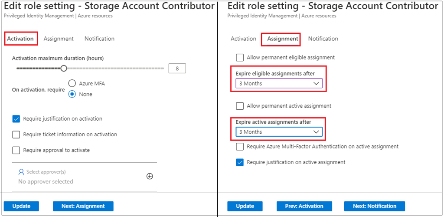
Task: Click Update button in left pane
Action: (x=21, y=206)
